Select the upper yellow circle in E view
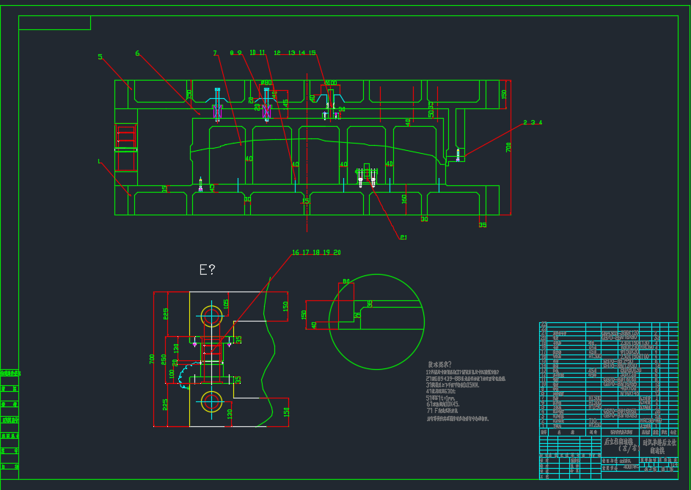Viewport: 691px width, 490px height. (211, 316)
